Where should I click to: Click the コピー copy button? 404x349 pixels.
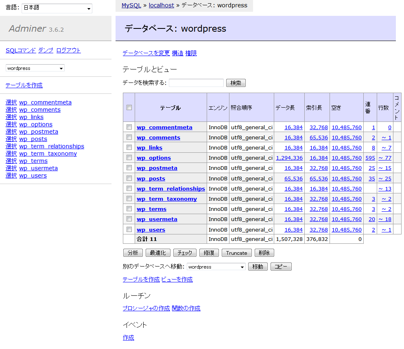tap(281, 267)
